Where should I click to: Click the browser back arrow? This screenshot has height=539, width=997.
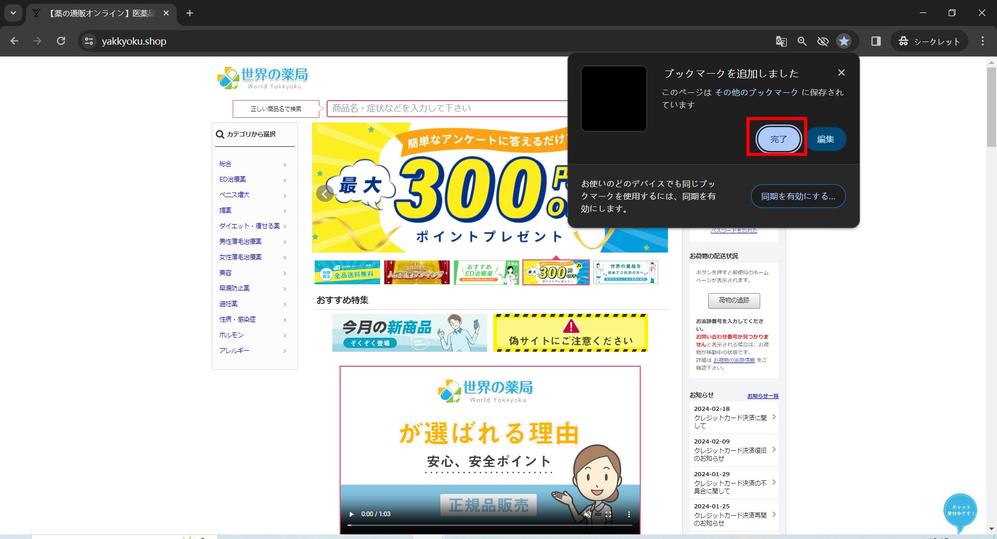(x=15, y=41)
